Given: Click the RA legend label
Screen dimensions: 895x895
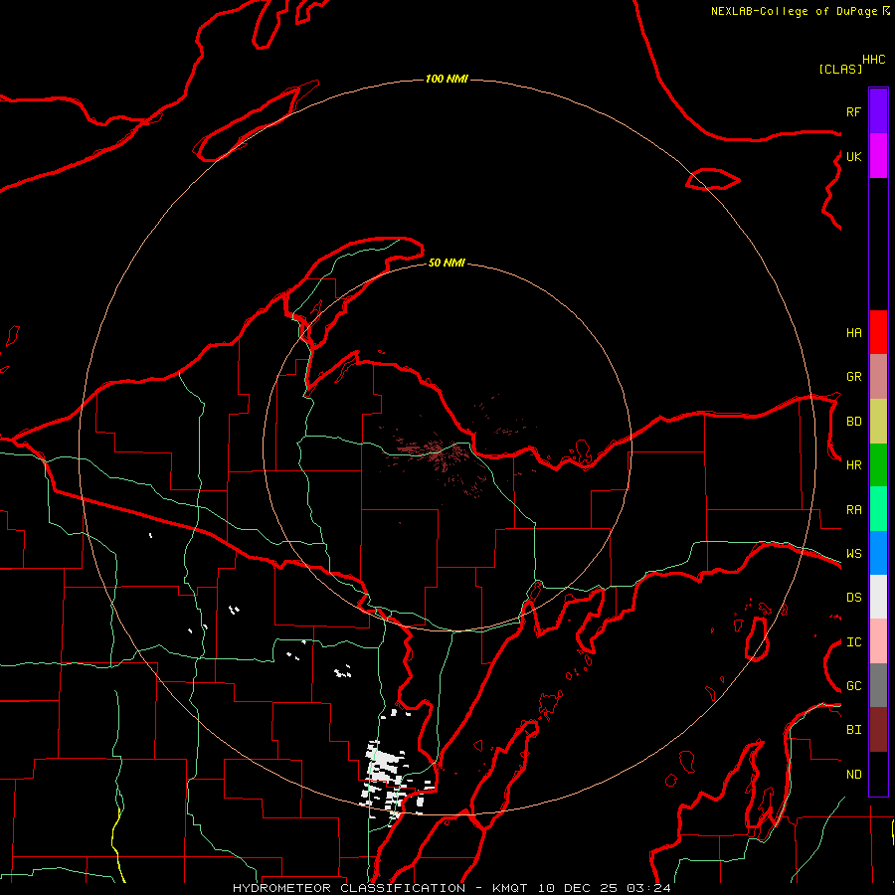Looking at the screenshot, I should [x=853, y=510].
